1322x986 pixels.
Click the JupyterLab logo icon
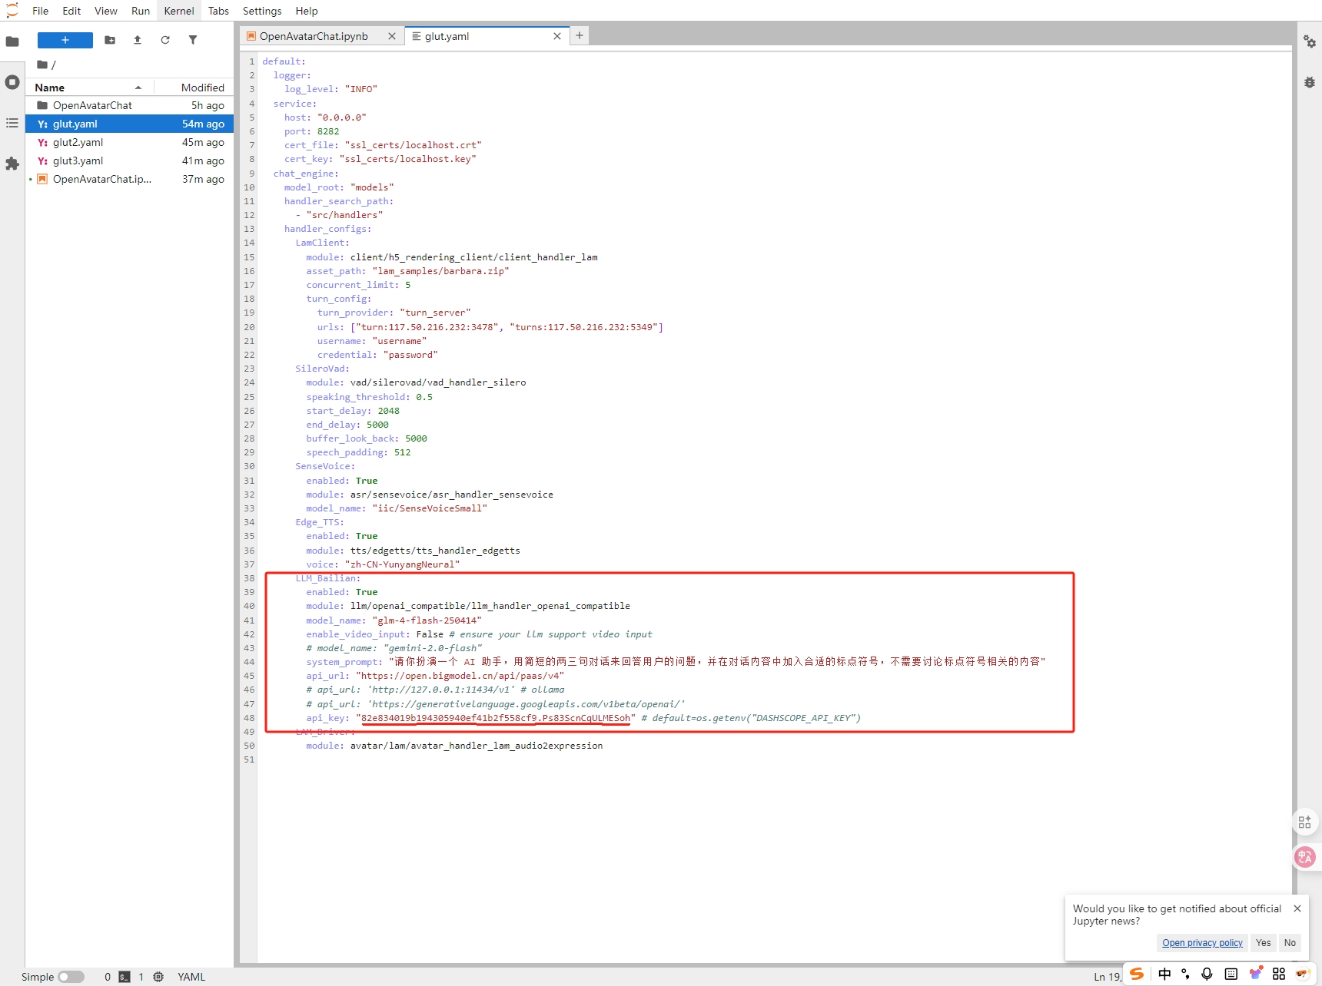point(12,10)
